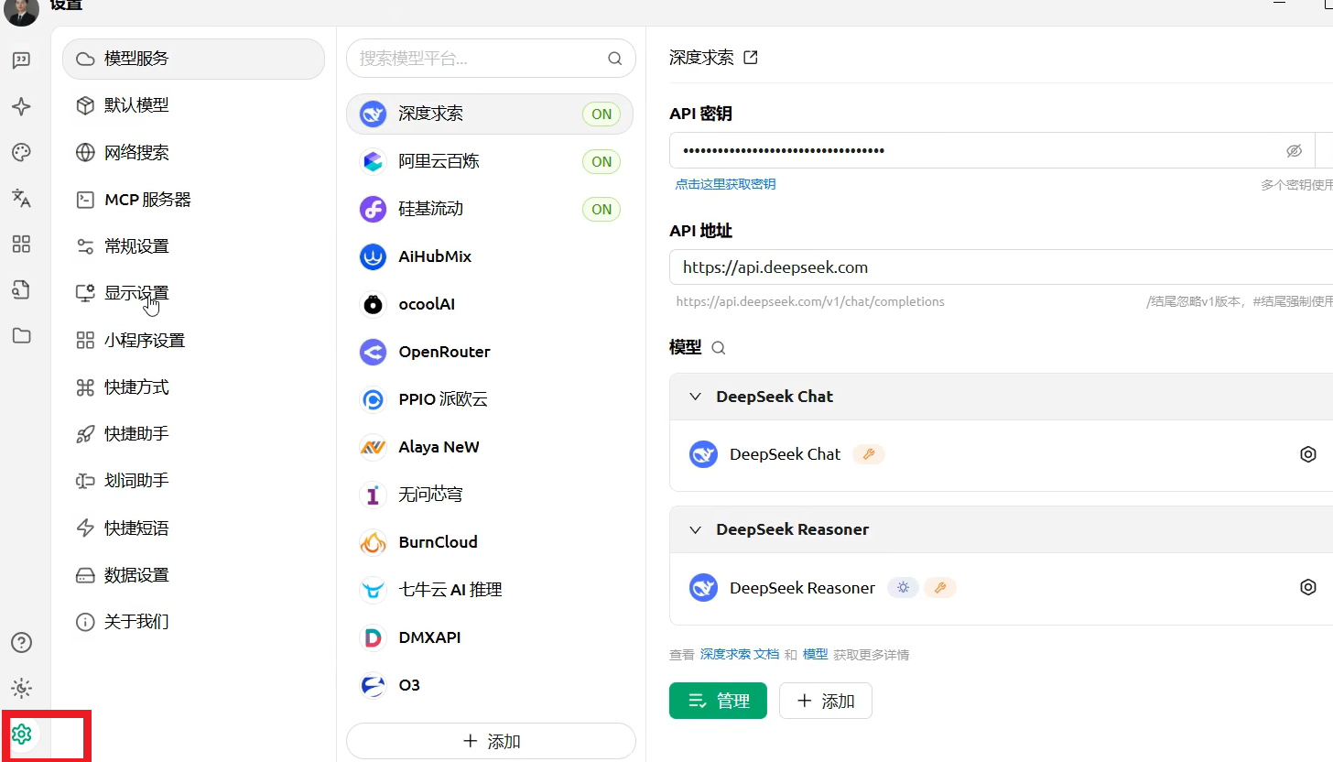Screen dimensions: 1333x762
Task: Select AiHubMix provider
Action: pos(490,257)
